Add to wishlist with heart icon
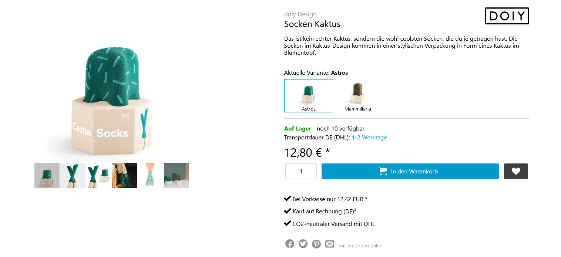The width and height of the screenshot is (561, 257). pos(516,171)
